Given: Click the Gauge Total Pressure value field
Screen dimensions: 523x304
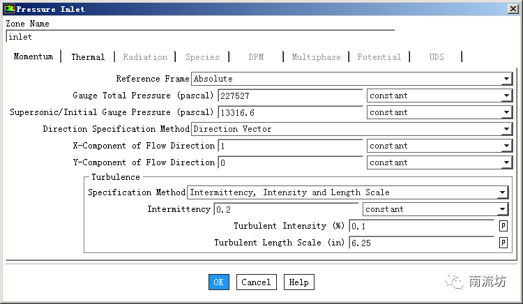Looking at the screenshot, I should 290,96.
